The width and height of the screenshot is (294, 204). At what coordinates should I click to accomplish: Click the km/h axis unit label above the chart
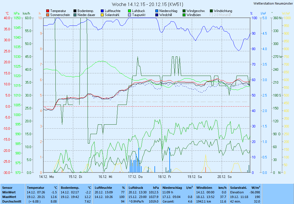(x=26, y=13)
